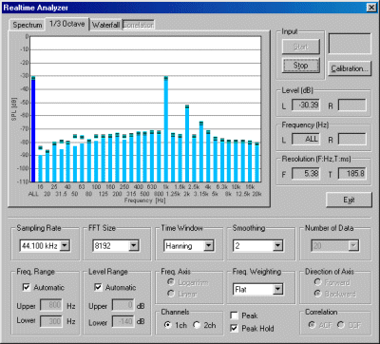The height and width of the screenshot is (344, 380).
Task: Open the Calibration dialog
Action: (350, 68)
